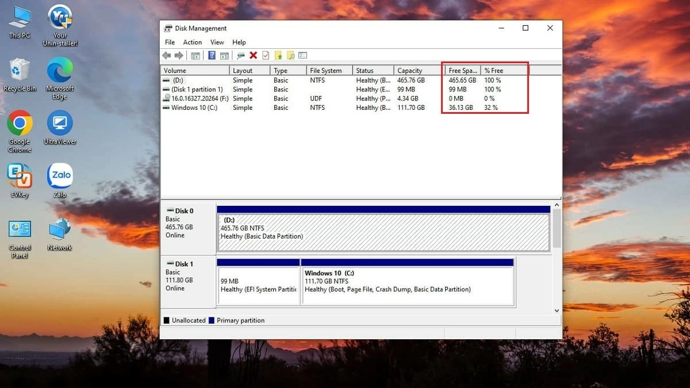
Task: Open the Action menu
Action: [193, 42]
